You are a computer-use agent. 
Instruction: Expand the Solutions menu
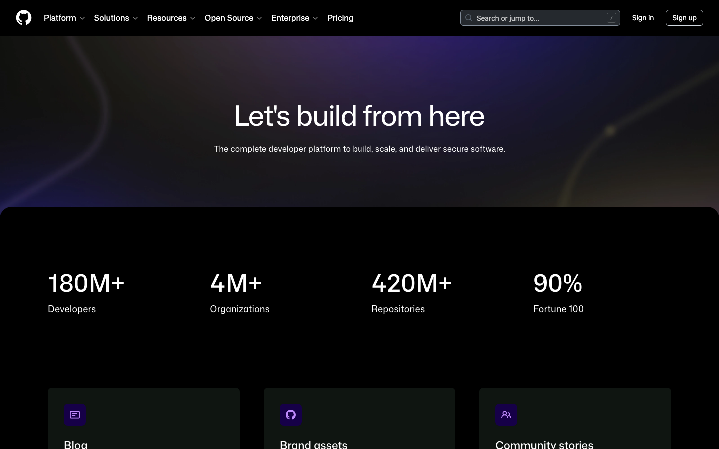click(116, 18)
